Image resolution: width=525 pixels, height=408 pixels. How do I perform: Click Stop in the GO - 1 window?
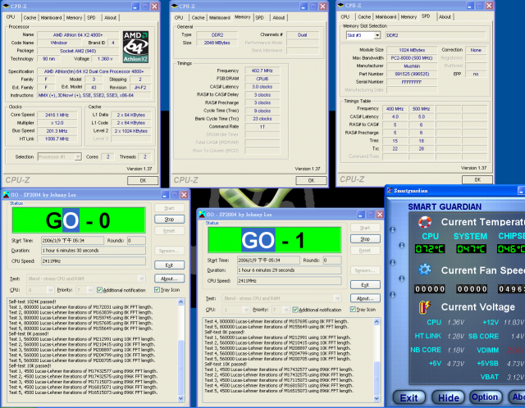tap(365, 238)
